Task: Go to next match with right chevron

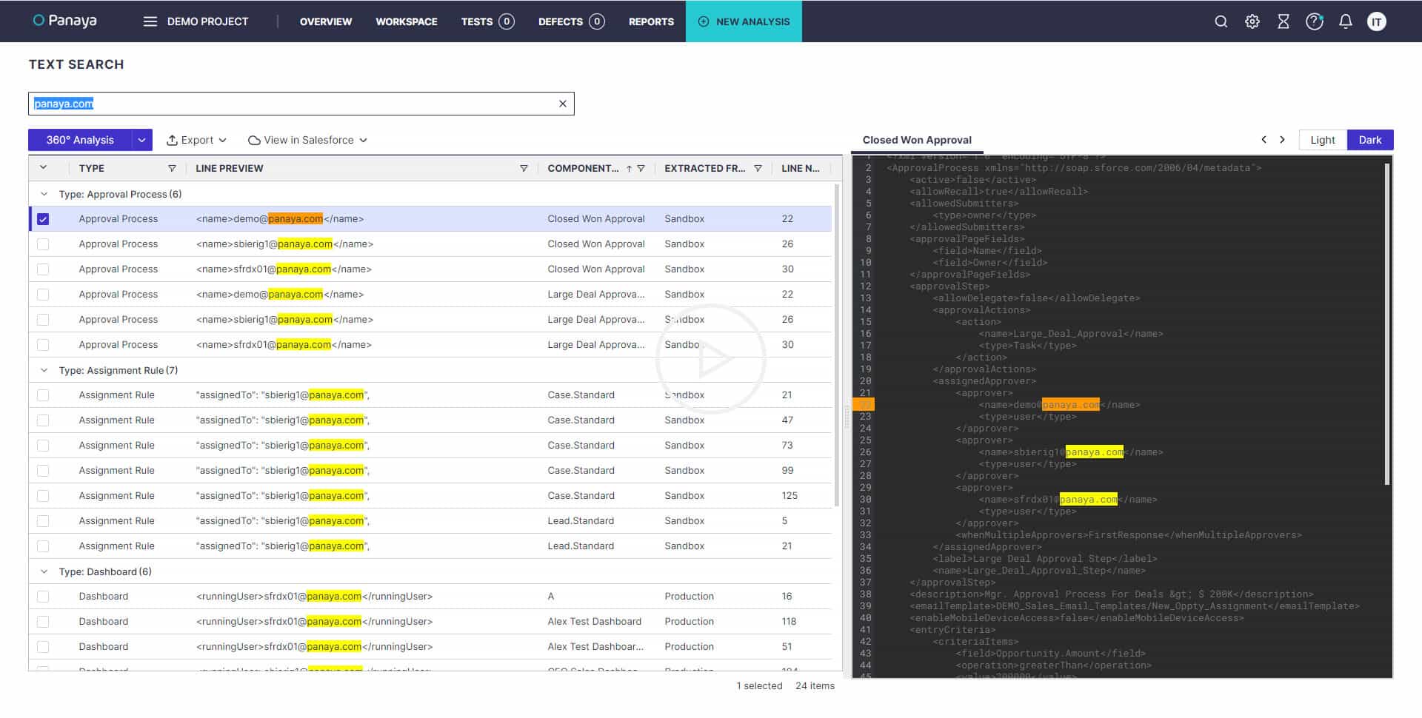Action: point(1282,139)
